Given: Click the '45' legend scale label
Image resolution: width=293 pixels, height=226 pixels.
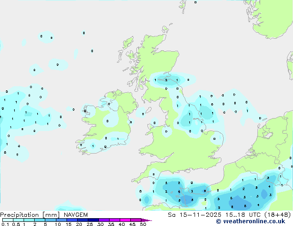Looking at the screenshot, I should tap(132, 224).
